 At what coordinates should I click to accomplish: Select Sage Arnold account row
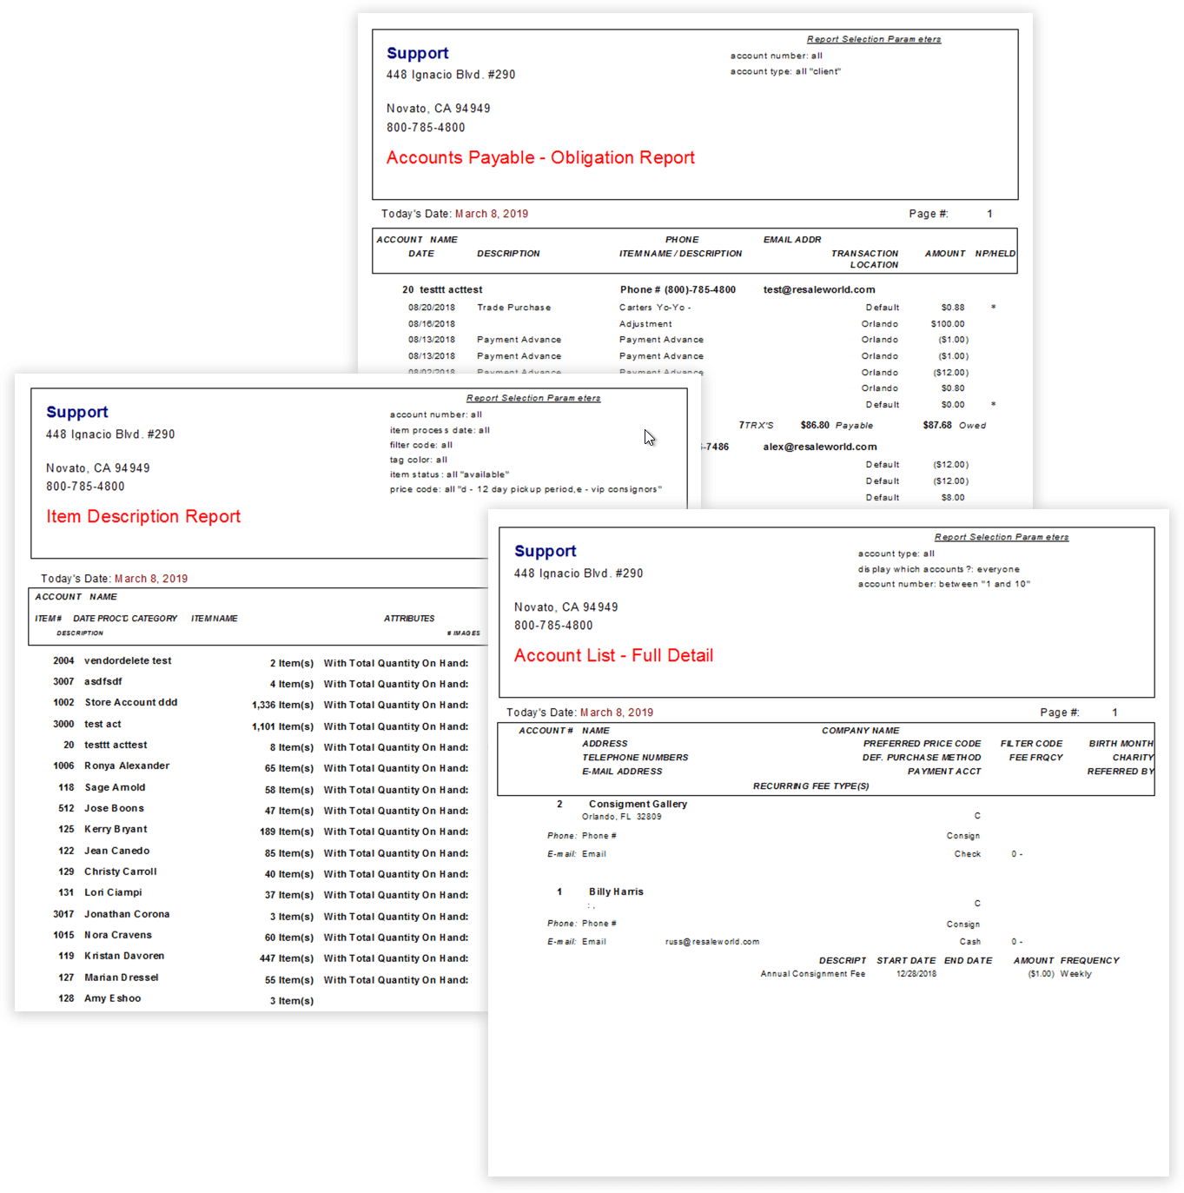[x=102, y=788]
